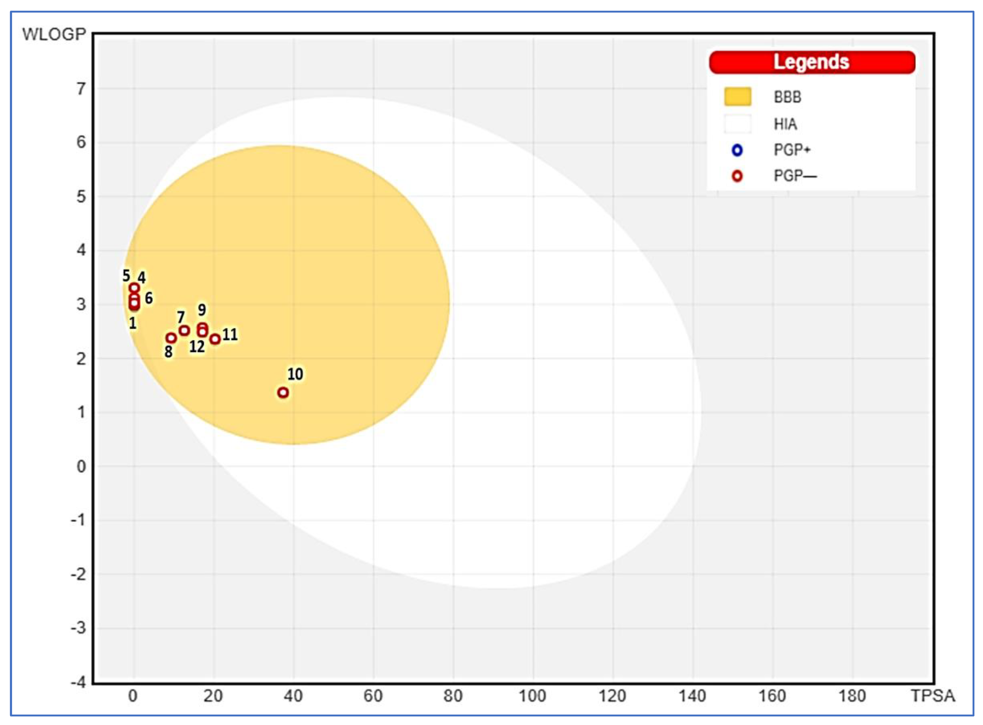Click the PGP— red circle legend marker

tap(737, 176)
